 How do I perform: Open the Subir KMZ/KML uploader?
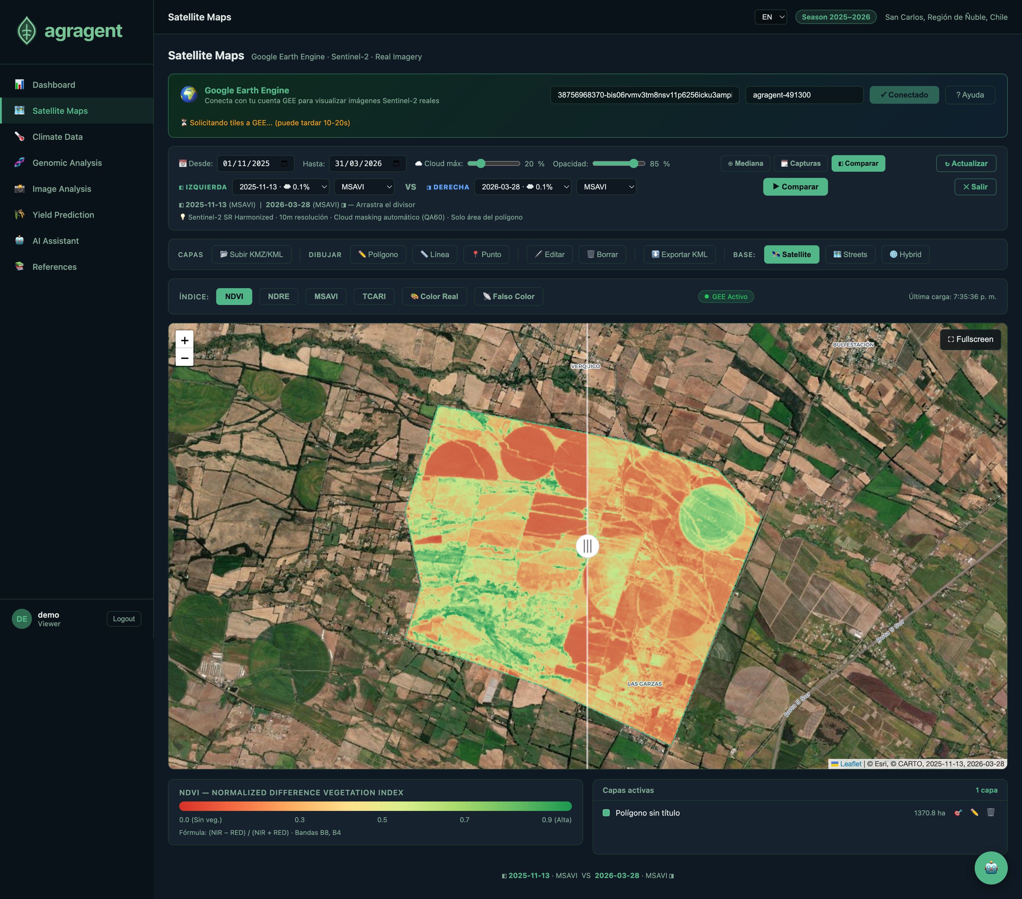click(251, 254)
